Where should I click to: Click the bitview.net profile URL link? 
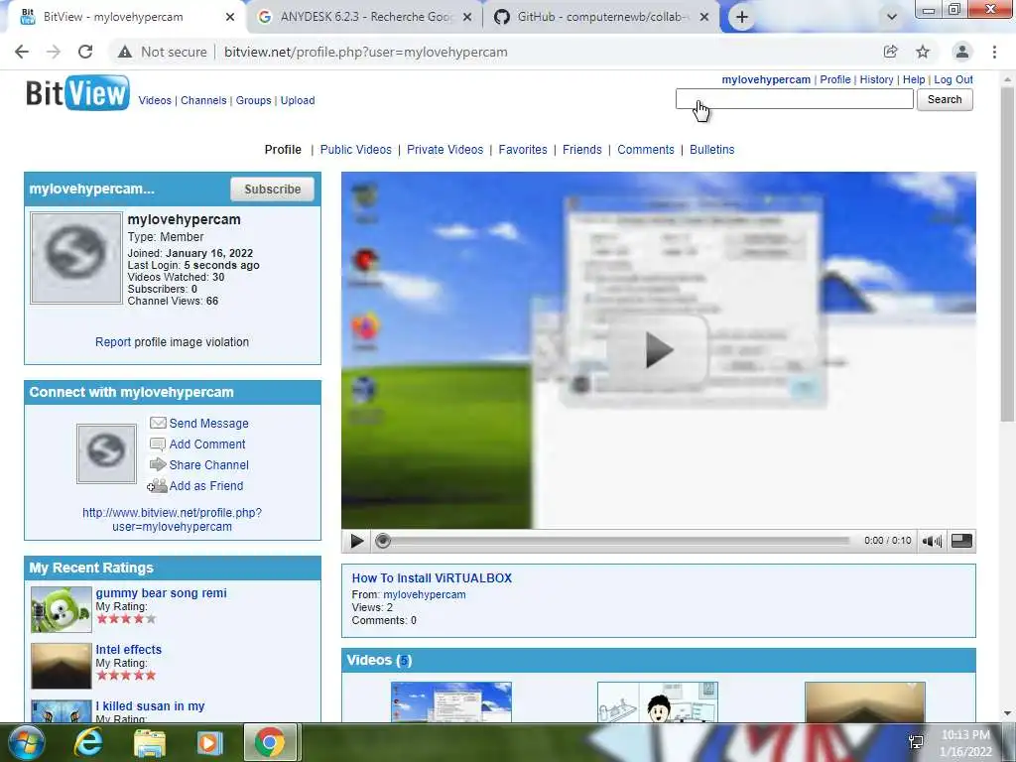pos(172,520)
